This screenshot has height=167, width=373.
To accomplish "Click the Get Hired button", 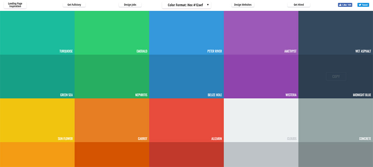I will click(298, 5).
